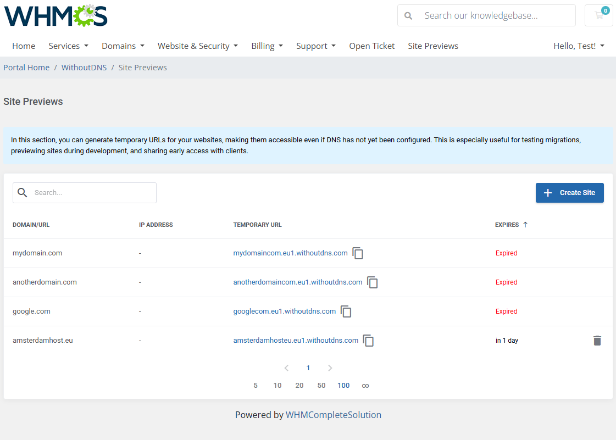616x440 pixels.
Task: Click the Expired status for google.com
Action: tap(507, 311)
